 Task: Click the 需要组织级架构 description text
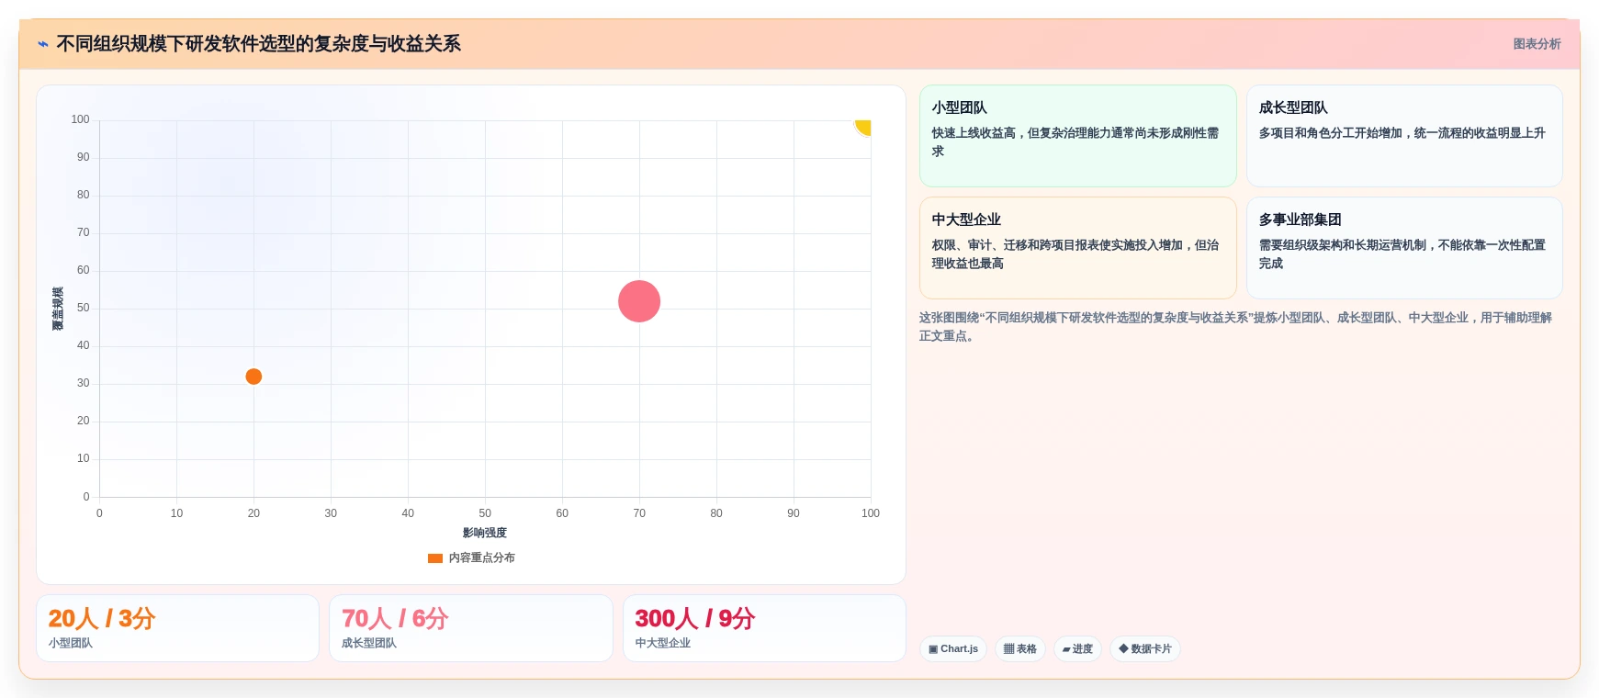[x=1402, y=254]
